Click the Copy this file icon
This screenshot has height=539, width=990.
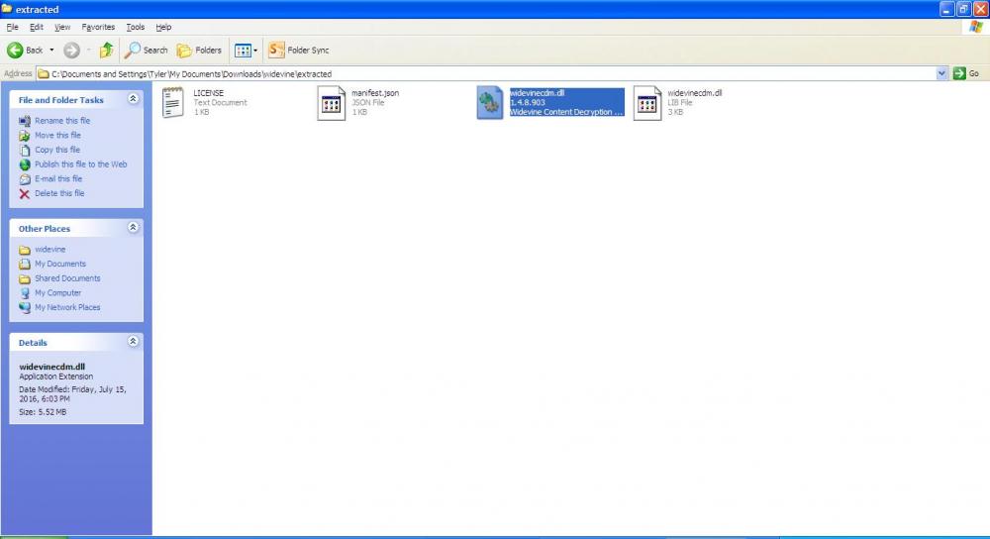25,151
